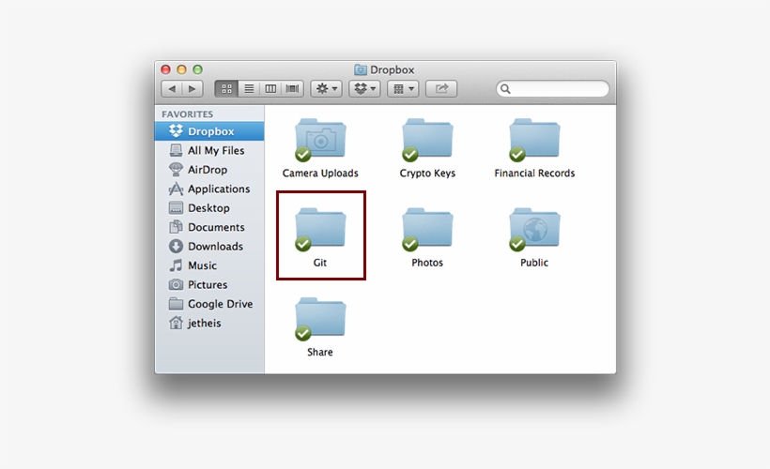Screen dimensions: 770x469
Task: Select Desktop in the sidebar
Action: [209, 208]
